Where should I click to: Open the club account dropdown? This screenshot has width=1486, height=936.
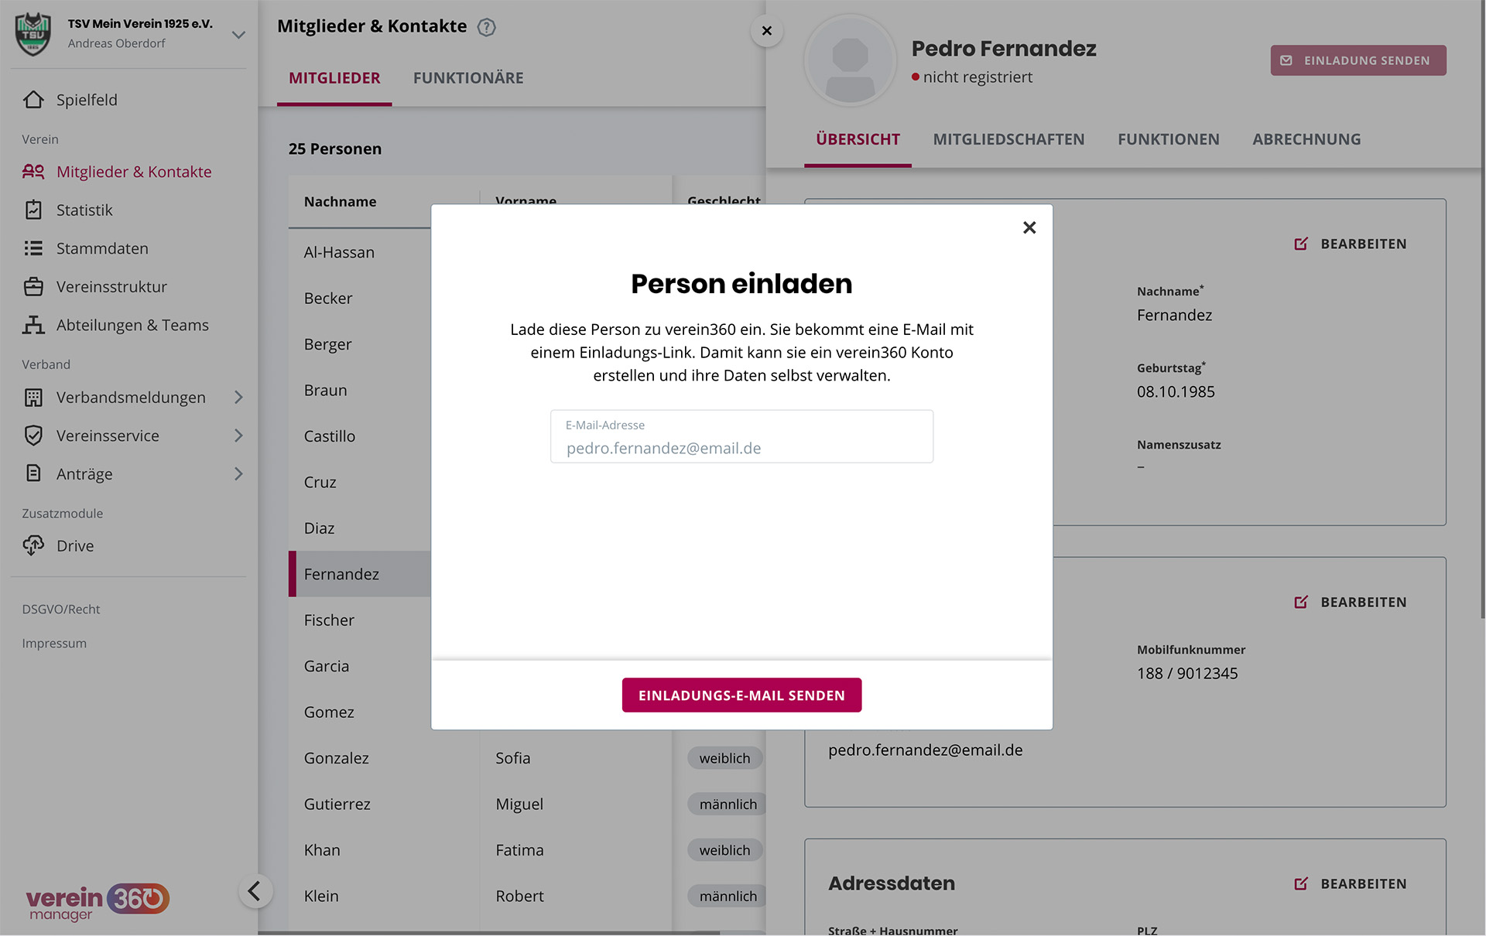238,34
